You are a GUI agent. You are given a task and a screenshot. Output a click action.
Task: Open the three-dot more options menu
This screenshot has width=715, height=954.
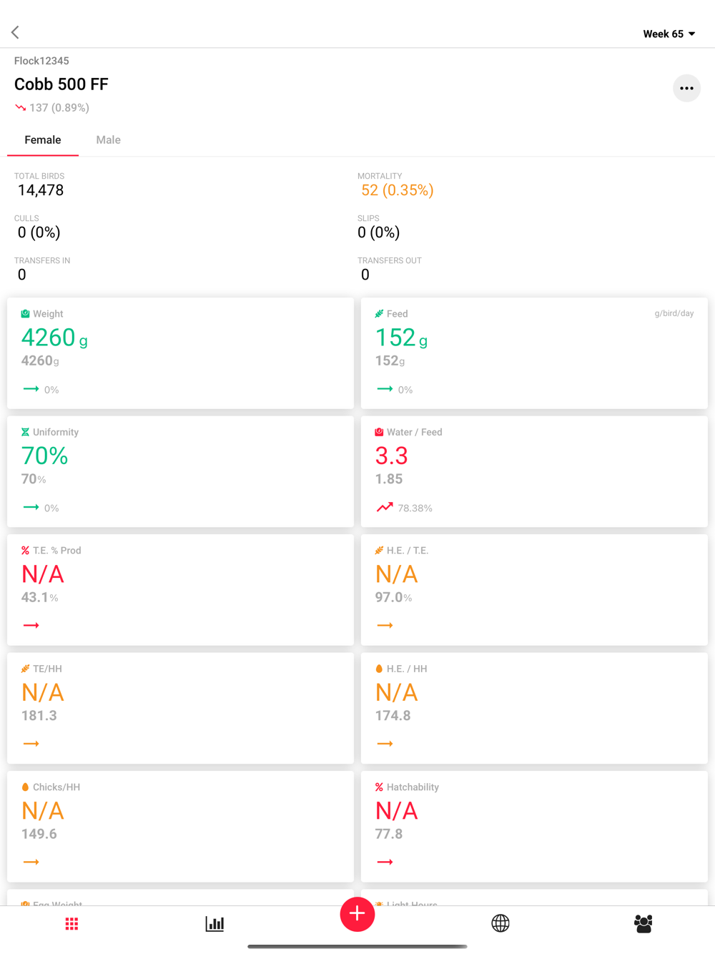(686, 88)
